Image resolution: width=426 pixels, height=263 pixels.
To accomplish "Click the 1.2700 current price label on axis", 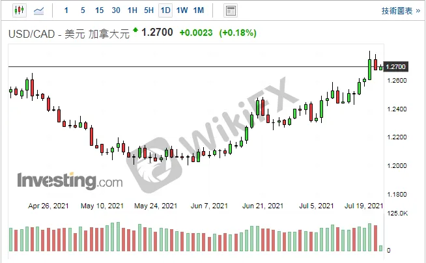I will (395, 66).
